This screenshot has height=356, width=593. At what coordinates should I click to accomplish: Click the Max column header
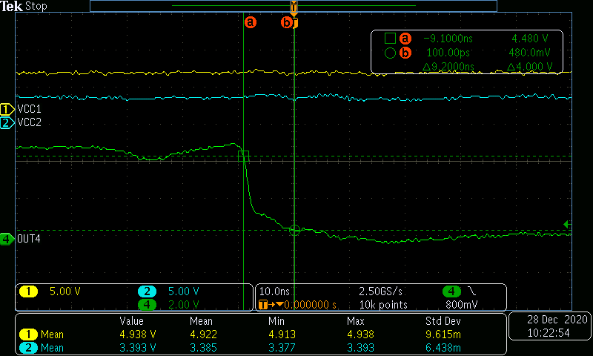(356, 321)
